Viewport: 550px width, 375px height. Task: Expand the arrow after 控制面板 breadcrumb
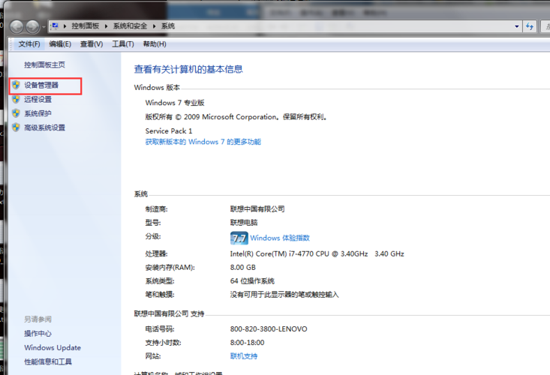(106, 26)
